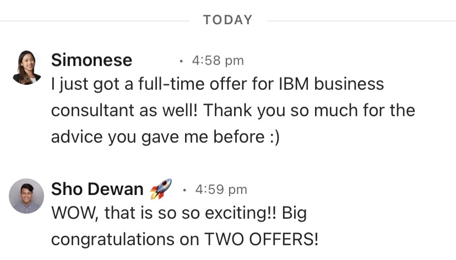Open Simonese's profile photo
This screenshot has height=260, width=456.
tap(26, 67)
